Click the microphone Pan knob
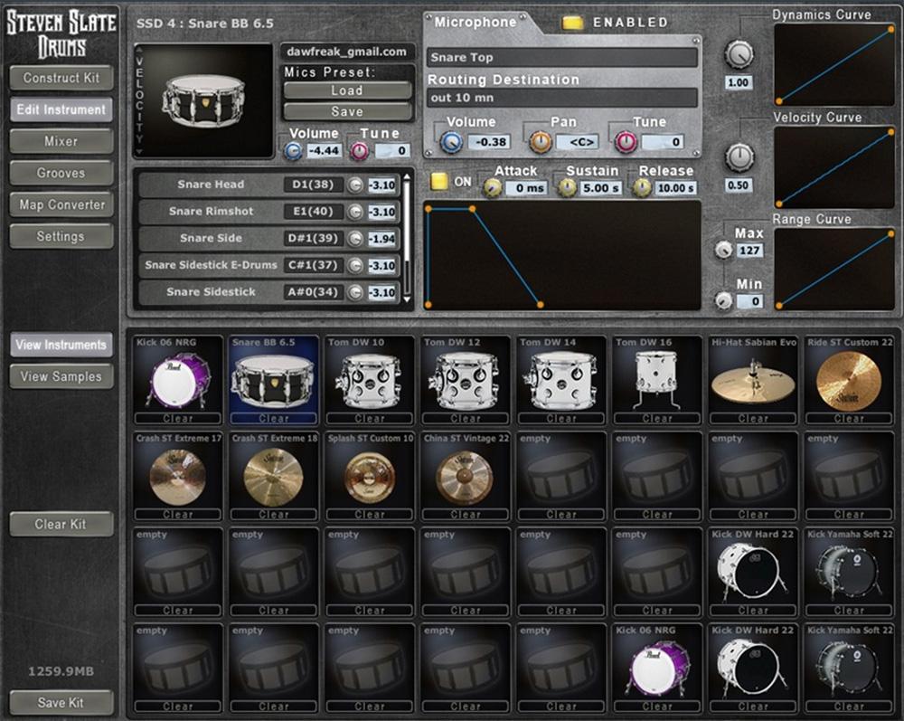Screen dimensions: 904x721 (x=541, y=142)
